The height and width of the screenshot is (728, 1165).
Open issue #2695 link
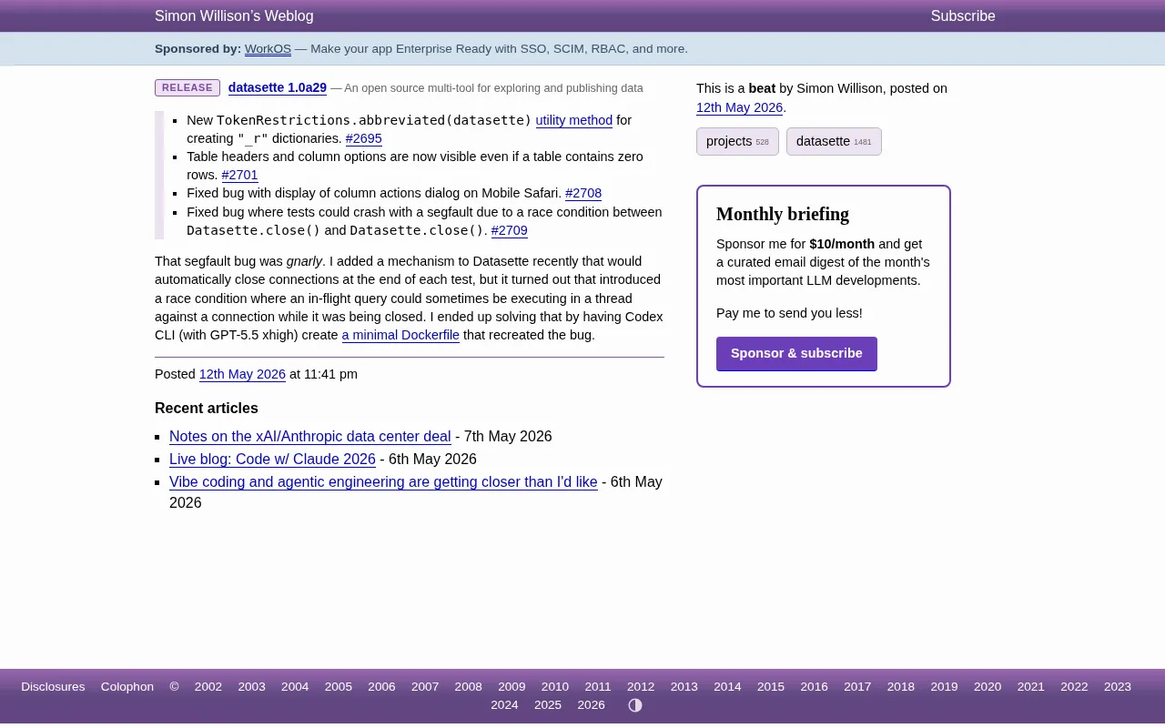pos(364,138)
